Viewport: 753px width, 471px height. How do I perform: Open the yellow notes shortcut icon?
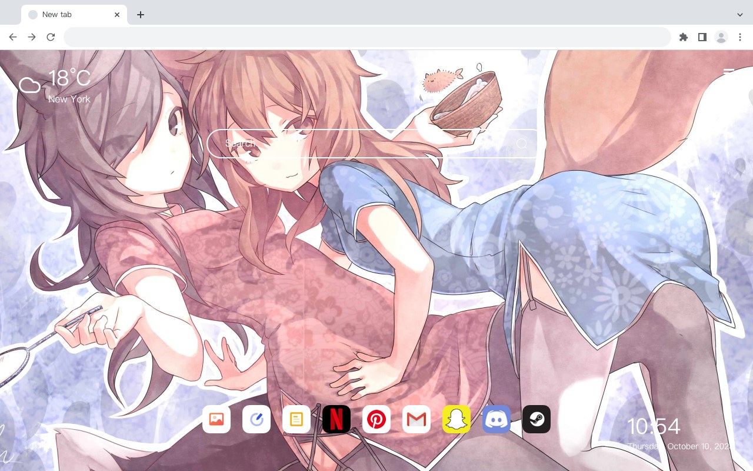pyautogui.click(x=296, y=419)
